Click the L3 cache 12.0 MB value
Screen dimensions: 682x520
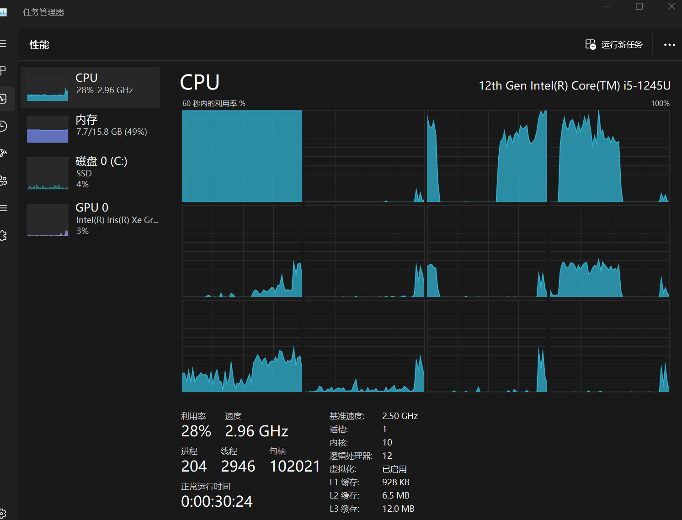pos(398,509)
